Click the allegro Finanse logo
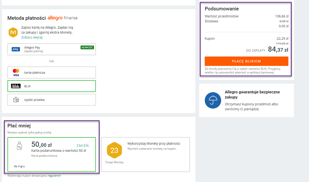The width and height of the screenshot is (309, 182). pos(62,18)
